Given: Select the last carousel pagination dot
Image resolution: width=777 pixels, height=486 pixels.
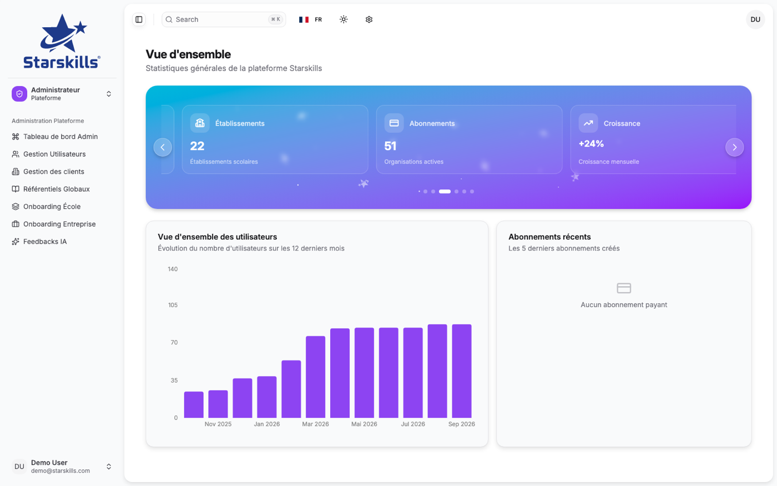Looking at the screenshot, I should [x=472, y=192].
